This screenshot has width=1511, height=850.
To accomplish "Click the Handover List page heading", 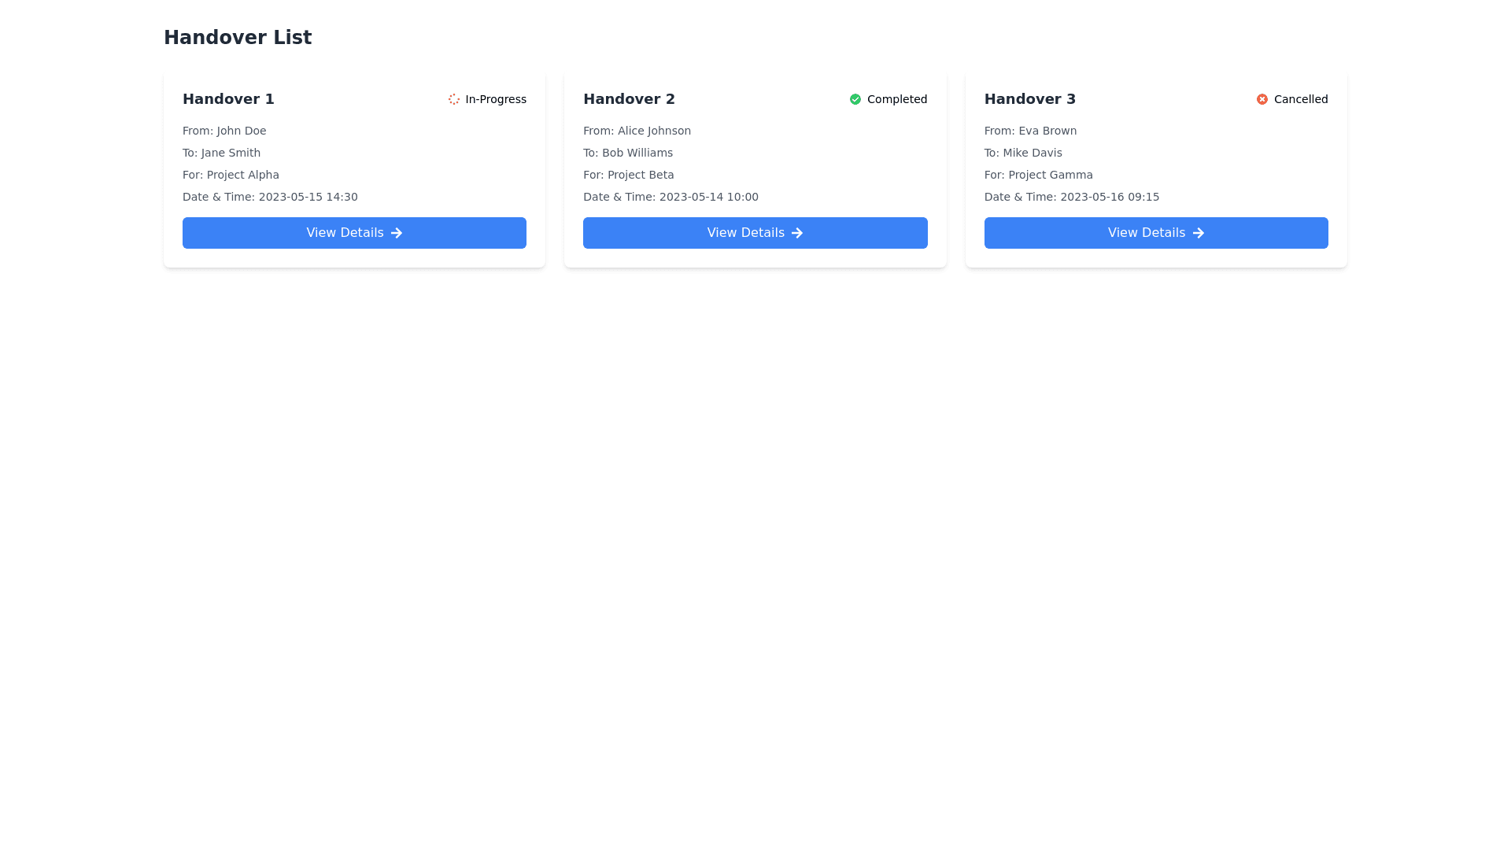I will [x=237, y=37].
